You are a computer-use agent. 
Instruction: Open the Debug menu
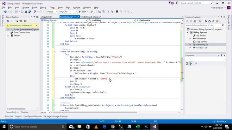pos(43,8)
